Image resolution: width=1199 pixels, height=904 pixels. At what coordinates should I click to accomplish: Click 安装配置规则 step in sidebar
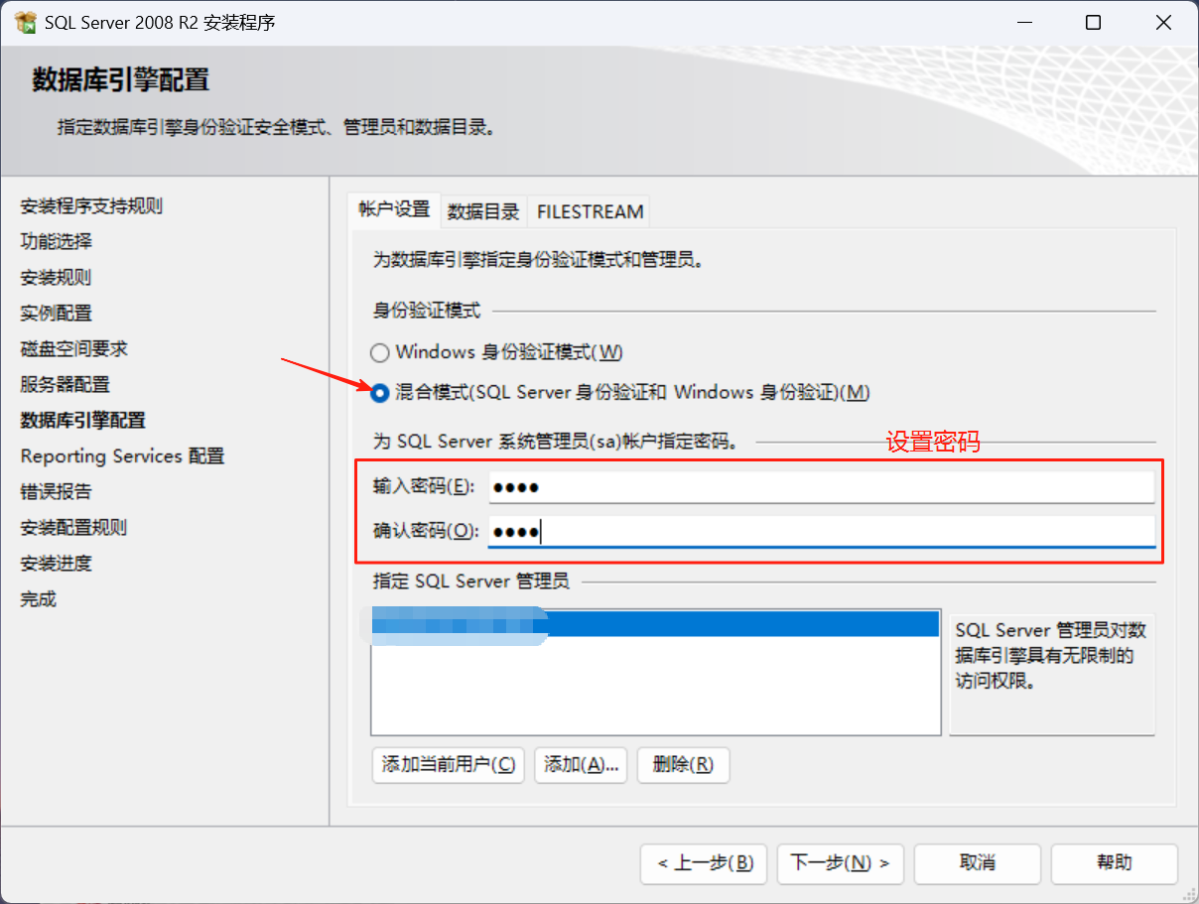[x=74, y=528]
